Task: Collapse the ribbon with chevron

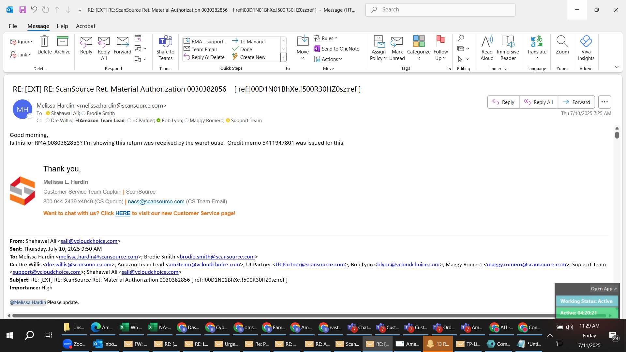Action: click(617, 67)
